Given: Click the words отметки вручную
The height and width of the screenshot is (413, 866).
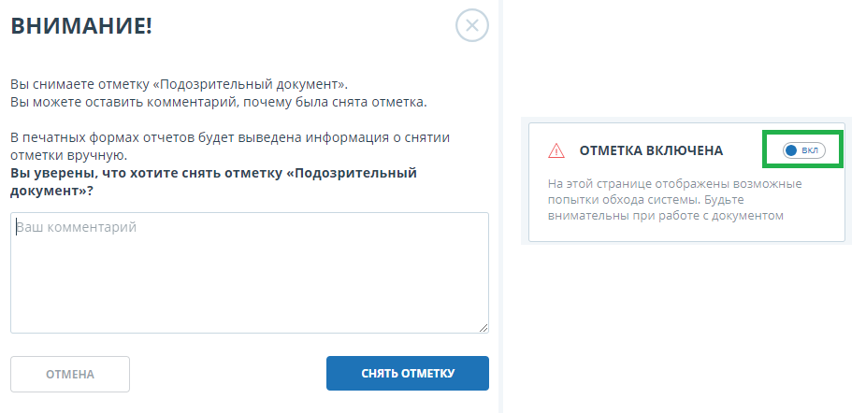Looking at the screenshot, I should (x=68, y=154).
